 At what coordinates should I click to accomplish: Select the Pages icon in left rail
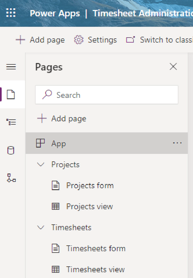point(11,94)
